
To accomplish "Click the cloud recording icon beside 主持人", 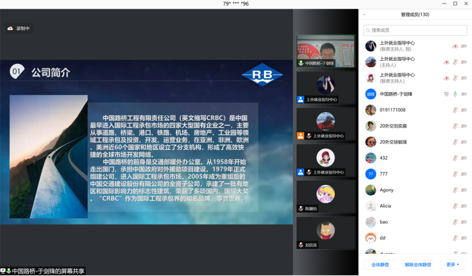I will click(446, 62).
